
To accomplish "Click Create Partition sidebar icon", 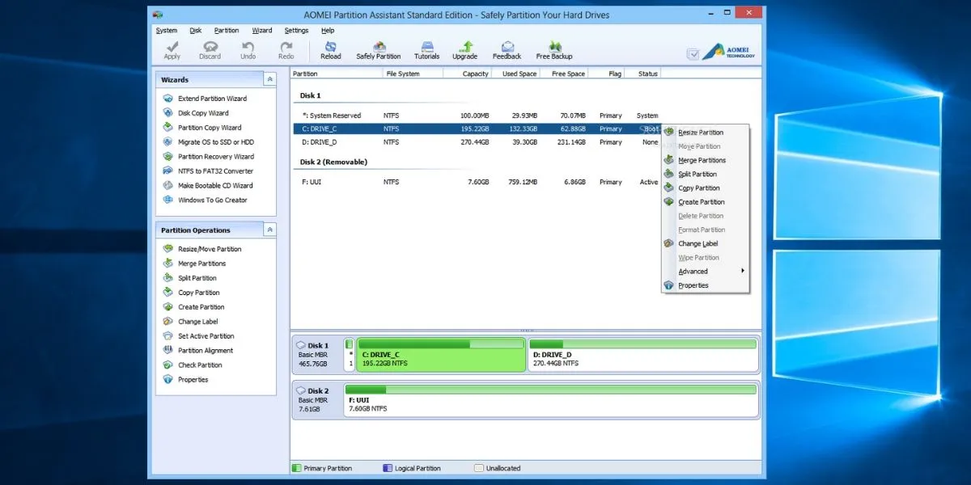I will coord(168,307).
